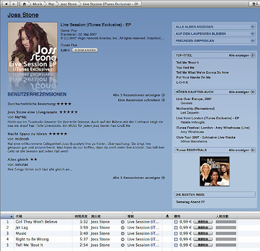Click the iTunes Essentials Alle anzeigen arrow
The image size is (260, 251).
coord(252,150)
